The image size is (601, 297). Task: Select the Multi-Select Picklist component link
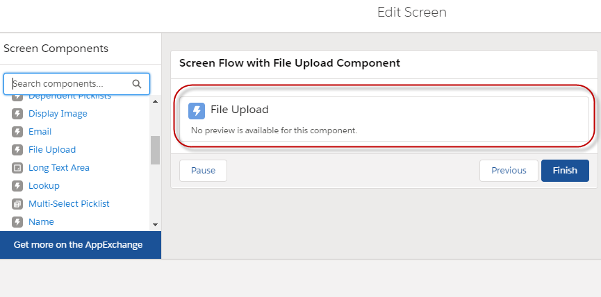click(x=69, y=203)
